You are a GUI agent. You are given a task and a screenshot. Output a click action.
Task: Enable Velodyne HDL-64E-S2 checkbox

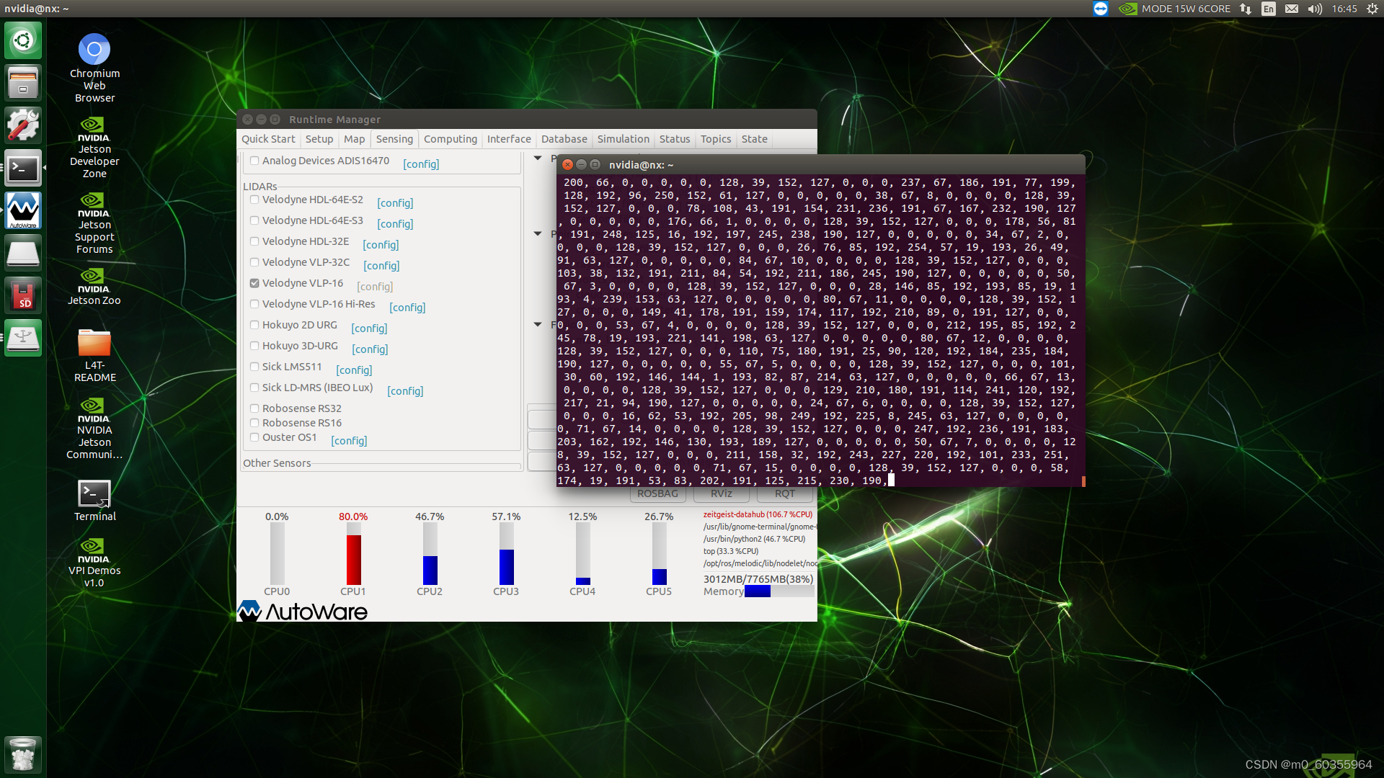(x=254, y=200)
